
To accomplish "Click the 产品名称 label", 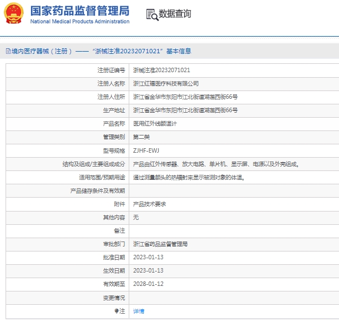I will (114, 124).
